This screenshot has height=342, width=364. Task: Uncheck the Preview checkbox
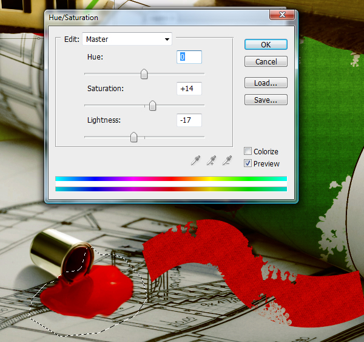248,163
